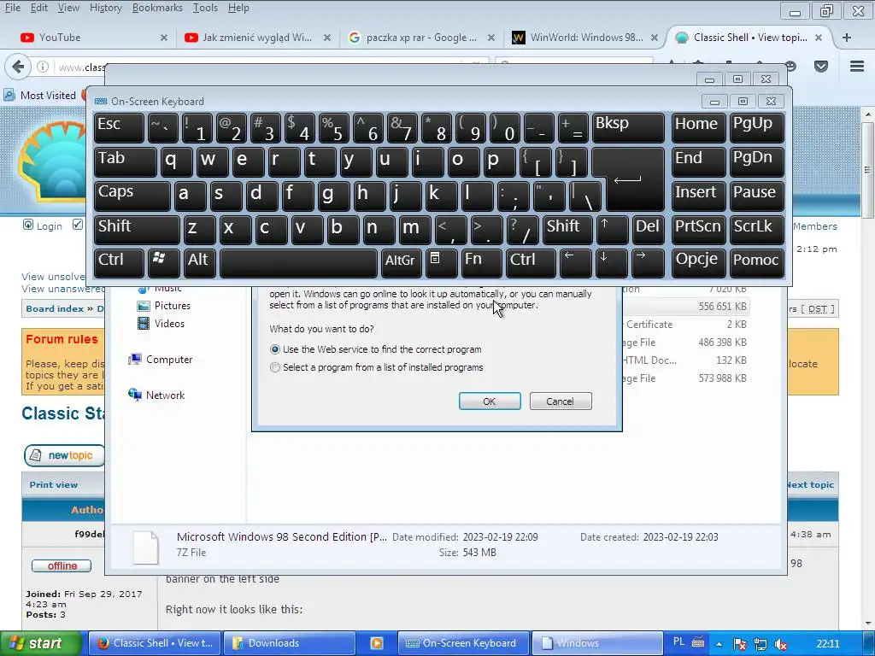Toggle the Fn key on keyboard

(481, 263)
